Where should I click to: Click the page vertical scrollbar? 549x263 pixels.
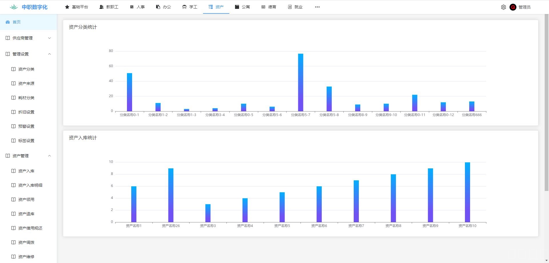[x=546, y=103]
